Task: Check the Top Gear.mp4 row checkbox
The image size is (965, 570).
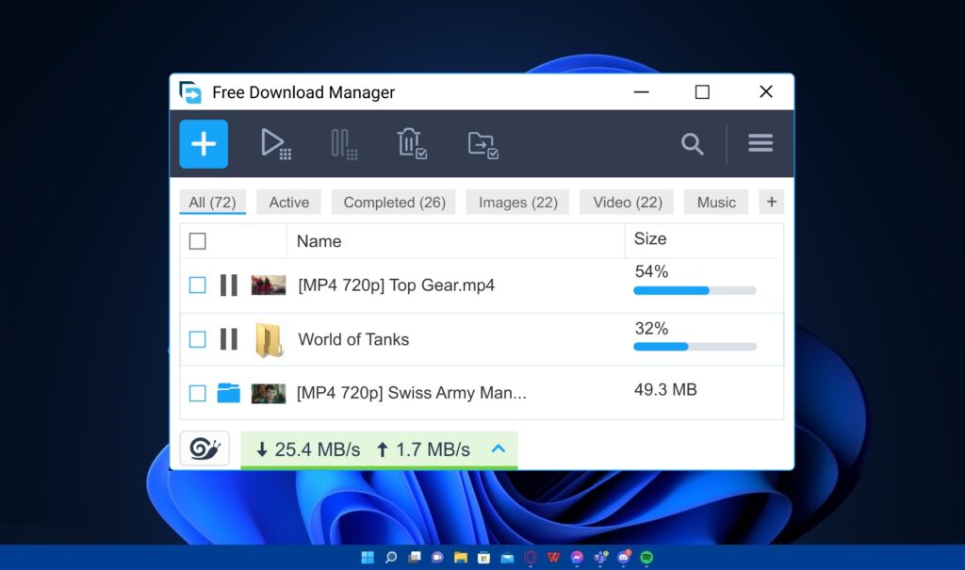Action: pyautogui.click(x=198, y=285)
